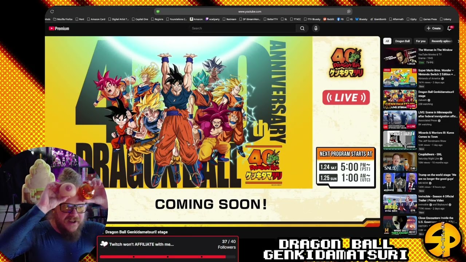The height and width of the screenshot is (262, 466).
Task: Open the Aftermath bookmark
Action: tap(396, 19)
